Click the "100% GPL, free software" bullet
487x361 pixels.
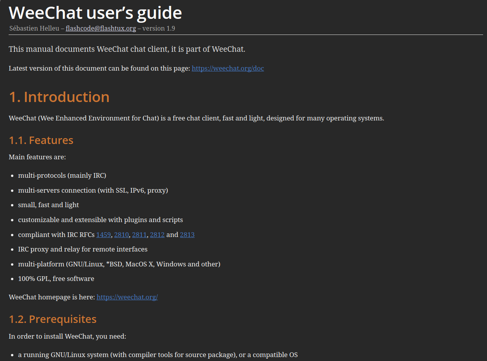[x=56, y=279]
